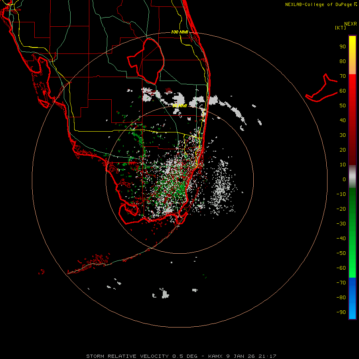
Task: Click the 50 NMI range ring label
Action: pos(179,106)
